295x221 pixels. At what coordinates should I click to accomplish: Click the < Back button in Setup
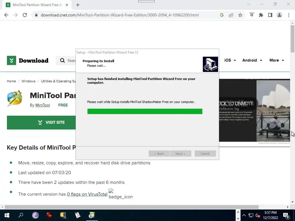click(x=159, y=154)
